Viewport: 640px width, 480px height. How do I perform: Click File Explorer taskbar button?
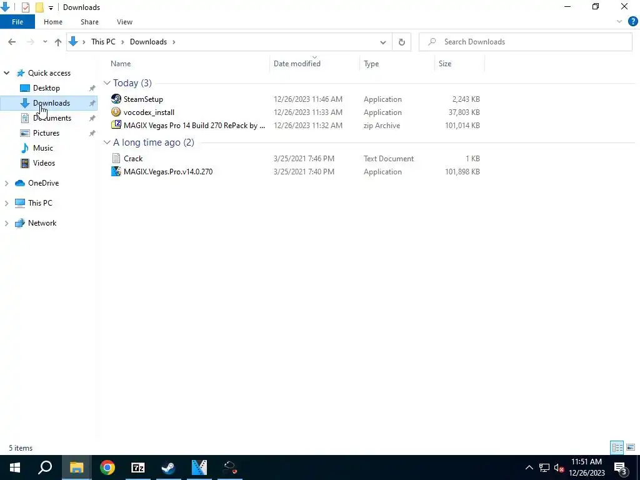tap(76, 467)
